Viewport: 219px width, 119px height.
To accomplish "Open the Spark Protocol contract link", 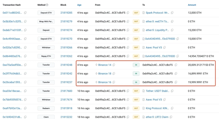I will [x=158, y=13].
